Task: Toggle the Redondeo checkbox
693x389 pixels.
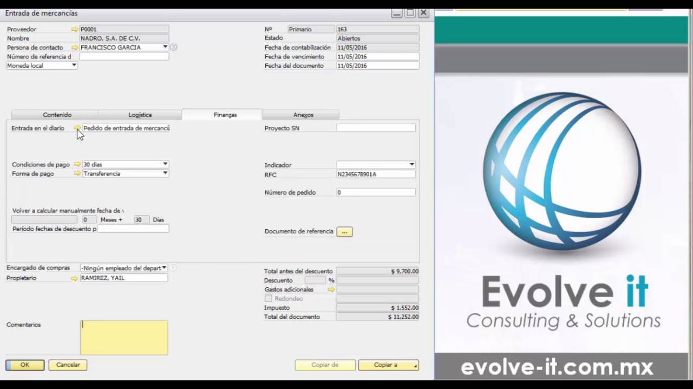Action: [268, 299]
